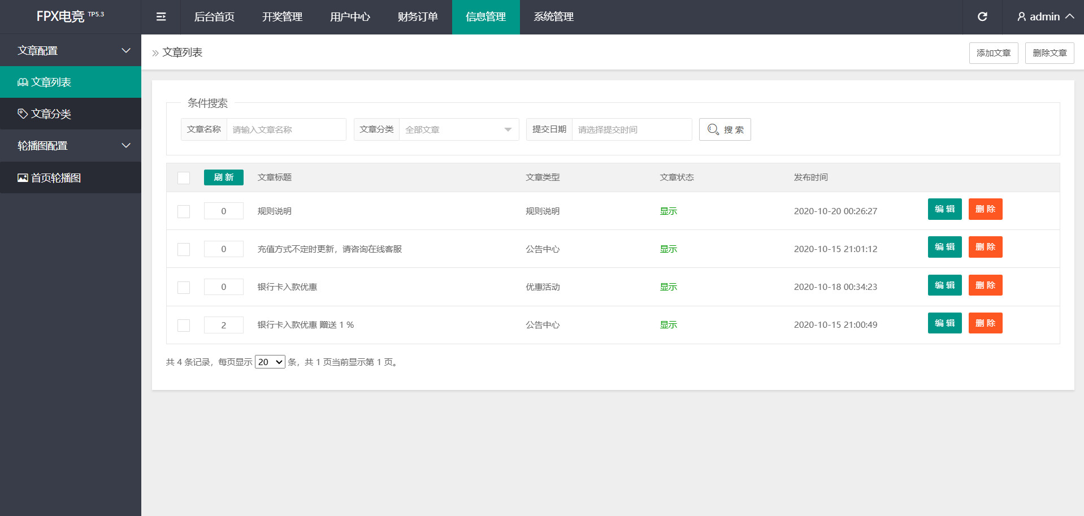Click sort order field showing 2
1084x516 pixels.
[224, 325]
